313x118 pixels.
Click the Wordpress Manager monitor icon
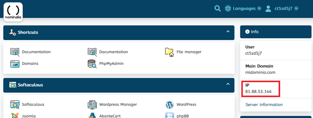92,105
